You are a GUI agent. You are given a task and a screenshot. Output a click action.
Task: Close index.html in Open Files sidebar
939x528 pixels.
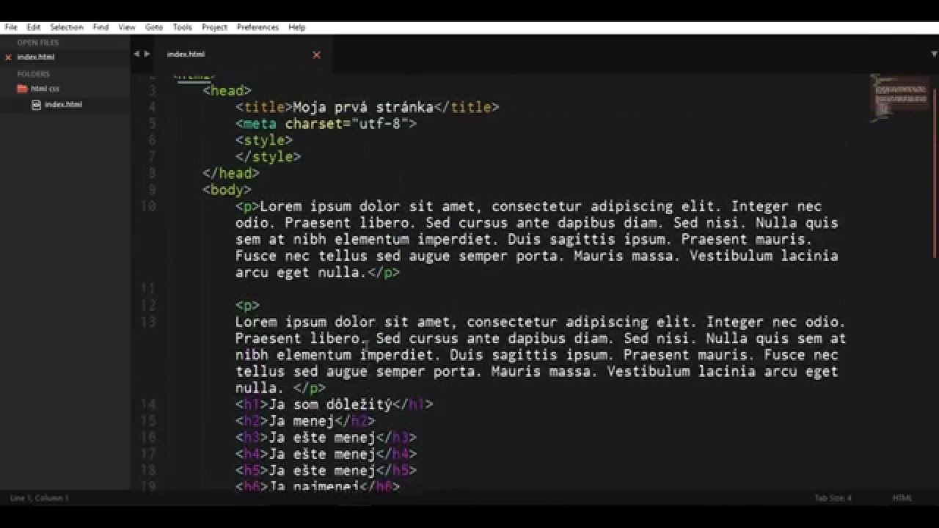coord(8,57)
